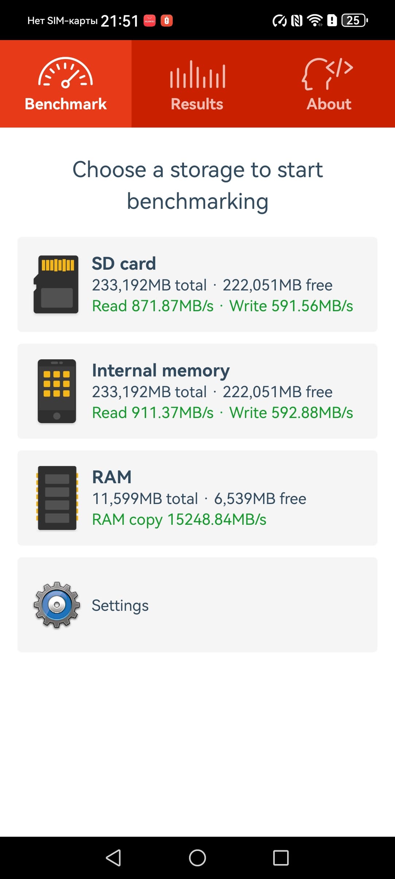Tap the RAM chip icon
395x879 pixels.
(57, 498)
